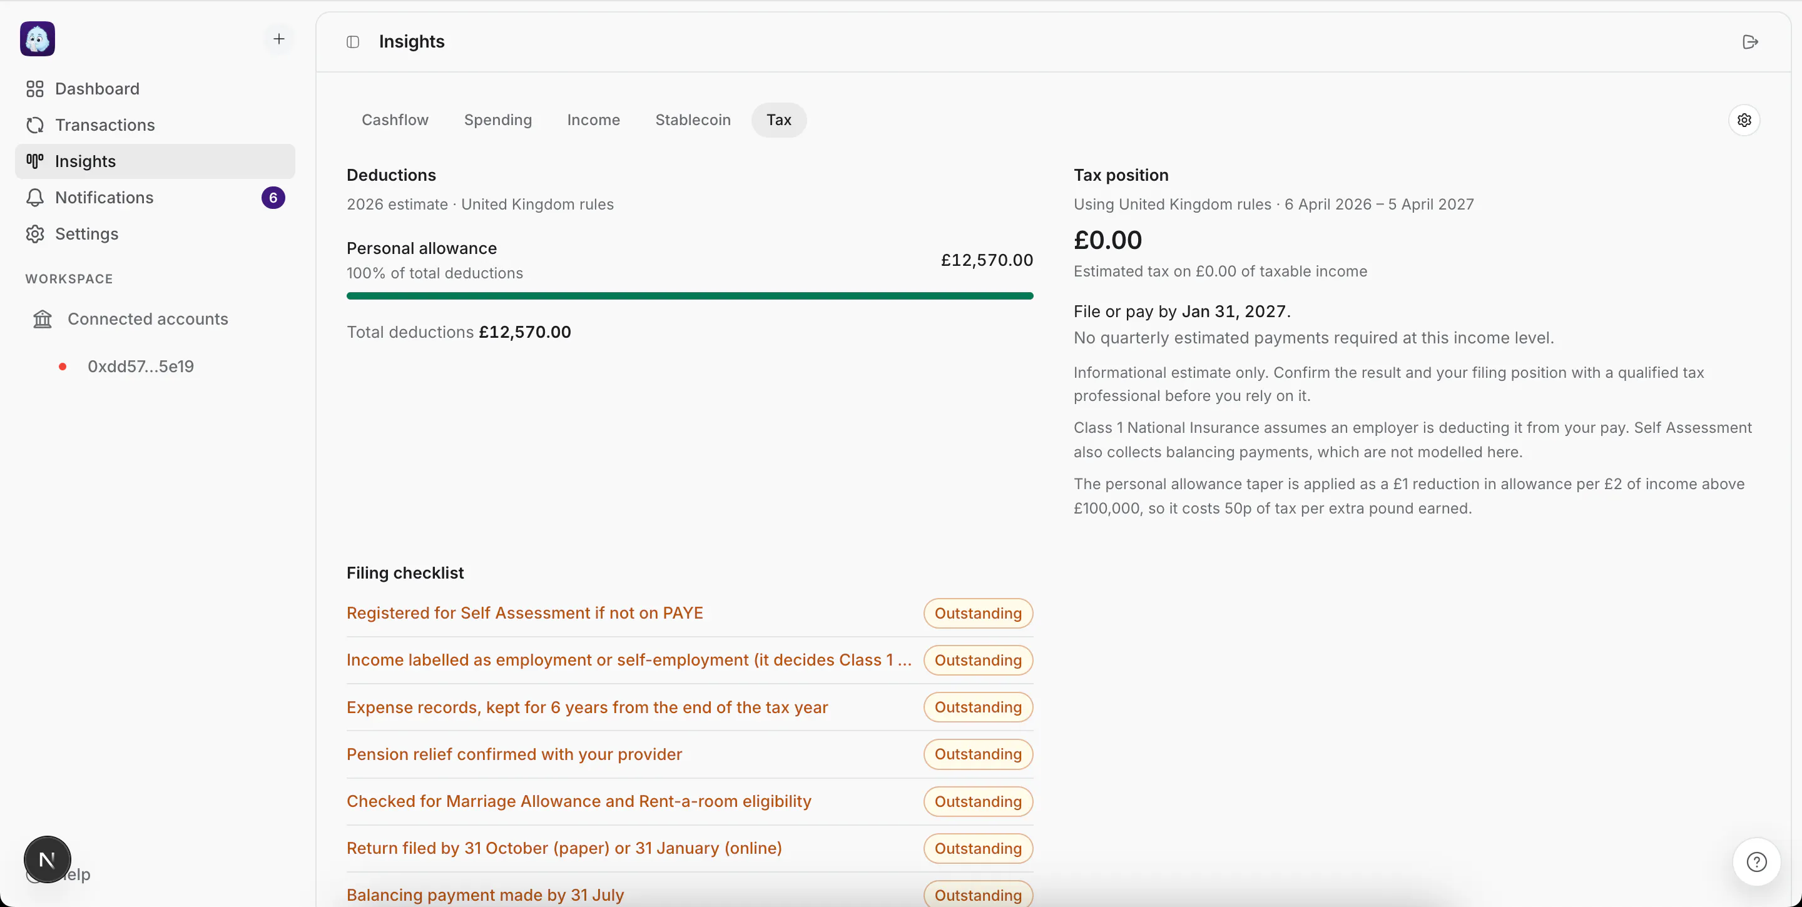Click the Personal allowance progress bar

(x=690, y=296)
